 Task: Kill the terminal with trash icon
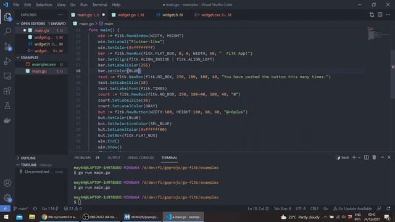coord(374,157)
